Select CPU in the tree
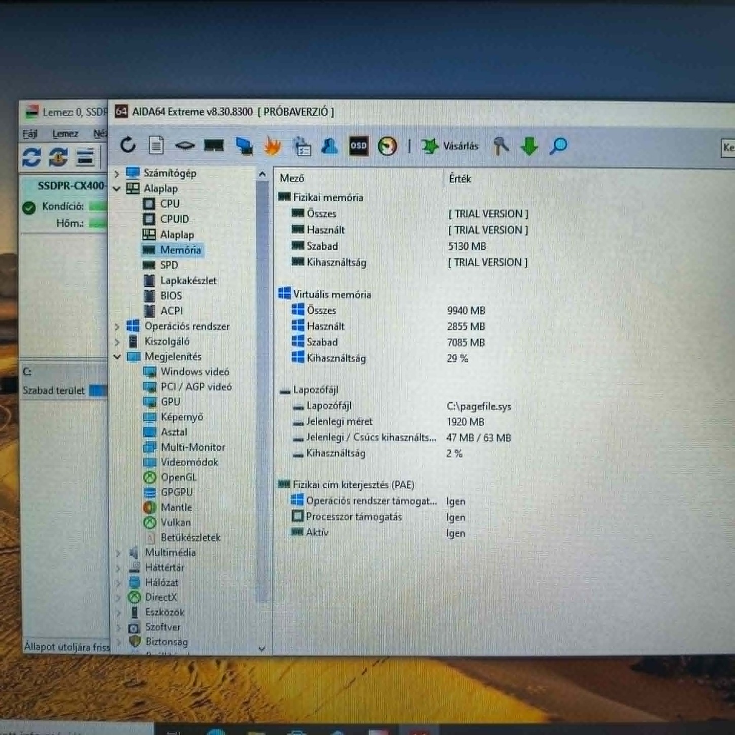Viewport: 735px width, 735px height. (x=170, y=204)
